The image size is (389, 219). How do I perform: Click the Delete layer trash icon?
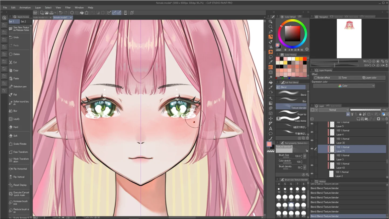click(387, 119)
